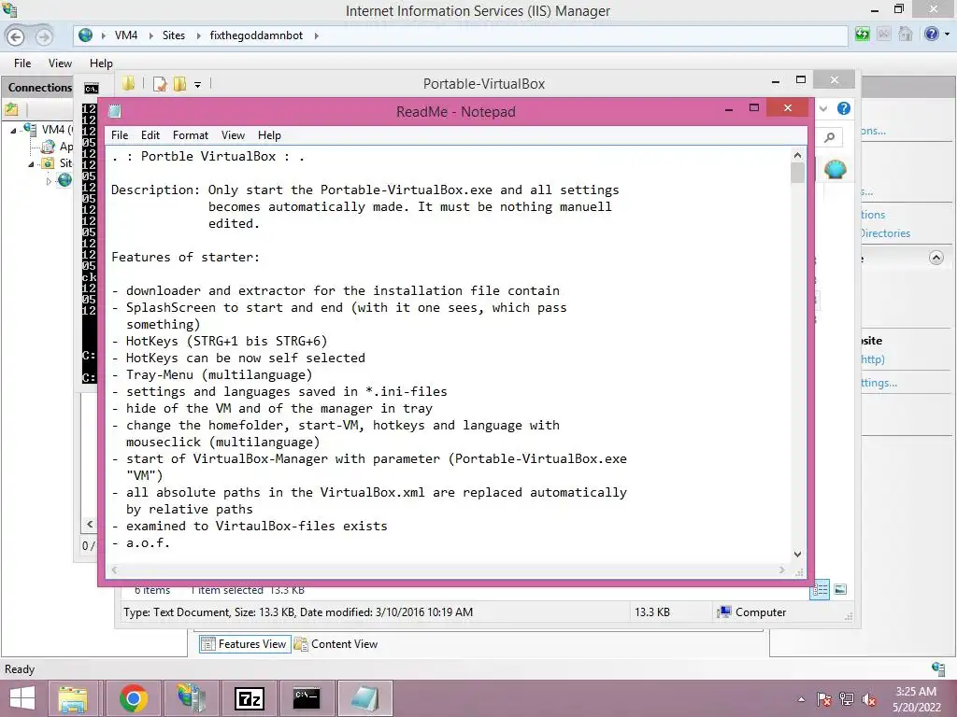This screenshot has height=717, width=957.
Task: Click the IIS Manager home icon
Action: tap(905, 35)
